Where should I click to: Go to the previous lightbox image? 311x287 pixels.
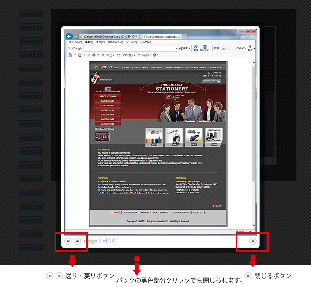tap(68, 241)
